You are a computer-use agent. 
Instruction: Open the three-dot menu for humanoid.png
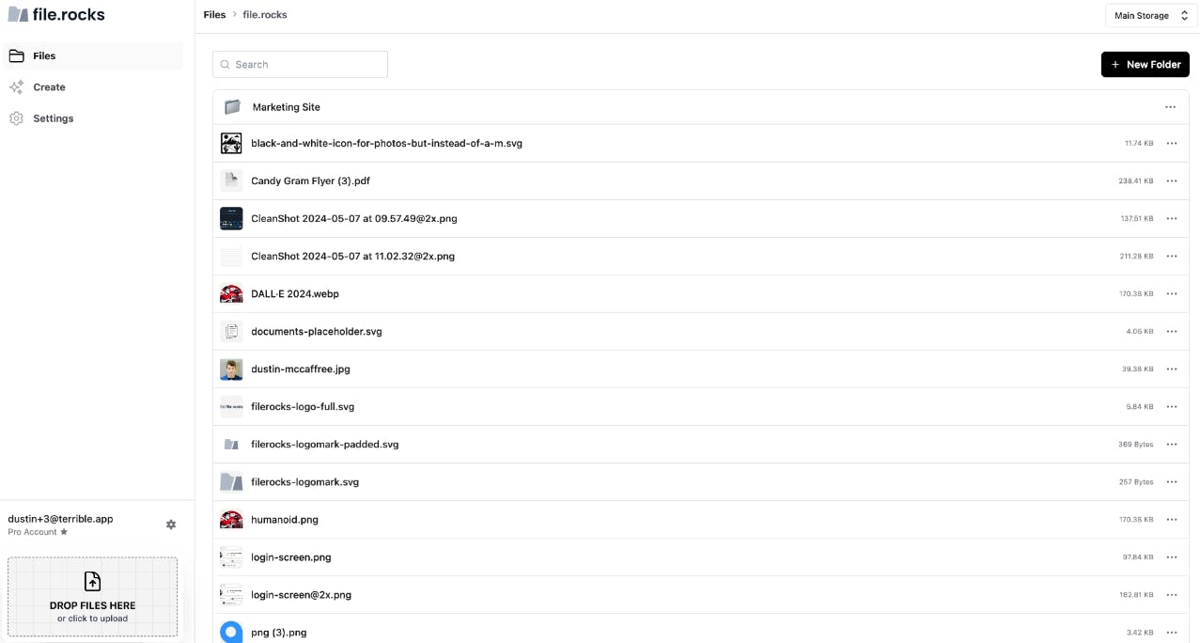coord(1172,520)
